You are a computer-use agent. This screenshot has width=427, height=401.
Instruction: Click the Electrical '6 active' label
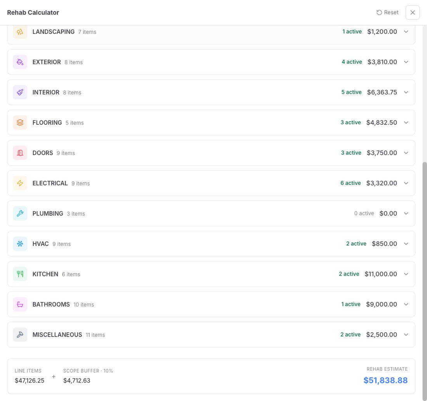click(x=351, y=183)
